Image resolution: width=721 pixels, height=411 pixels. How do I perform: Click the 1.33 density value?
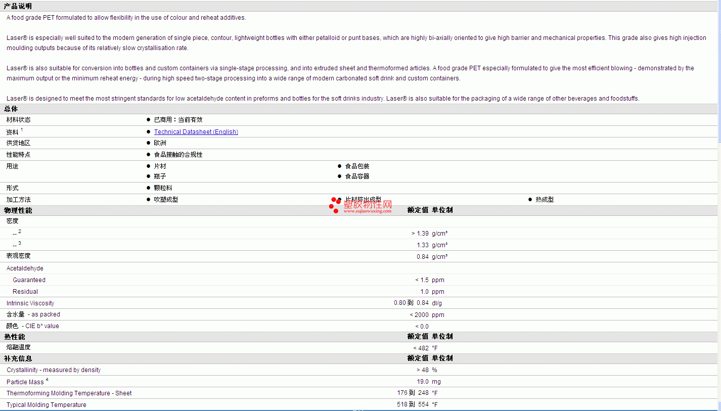423,245
